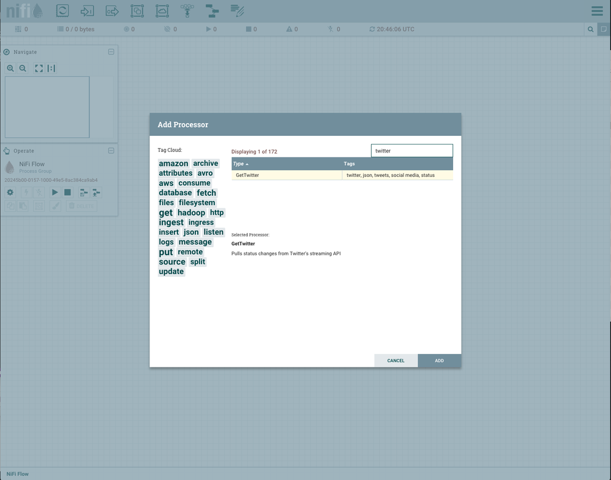This screenshot has width=611, height=480.
Task: Open the search icon in status bar
Action: [591, 29]
